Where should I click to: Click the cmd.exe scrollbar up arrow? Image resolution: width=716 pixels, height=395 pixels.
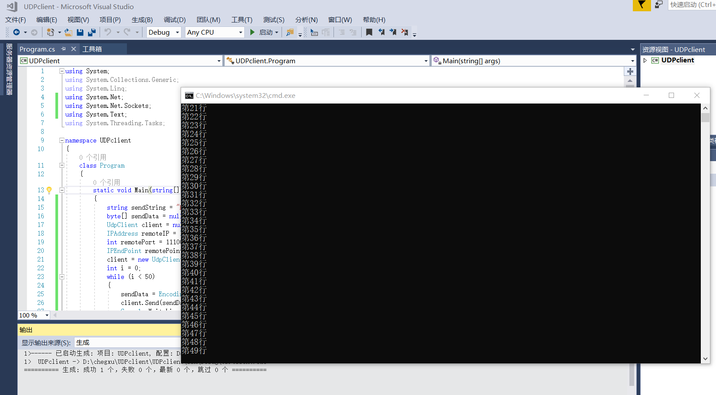[x=706, y=108]
